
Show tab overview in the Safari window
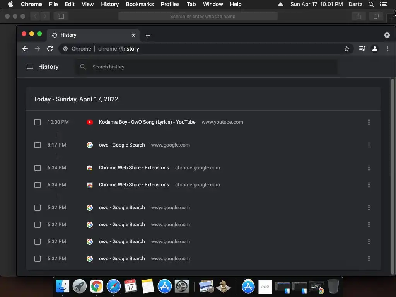tap(376, 16)
